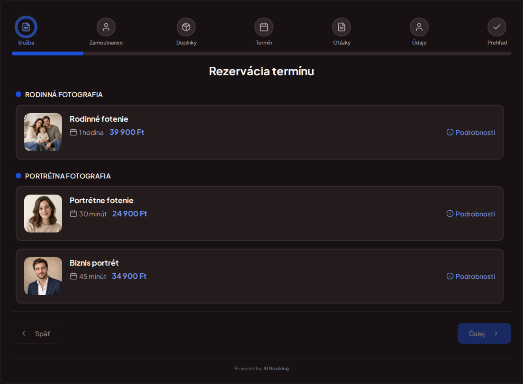The height and width of the screenshot is (384, 523).
Task: Select the Údaje person step icon
Action: (x=419, y=27)
